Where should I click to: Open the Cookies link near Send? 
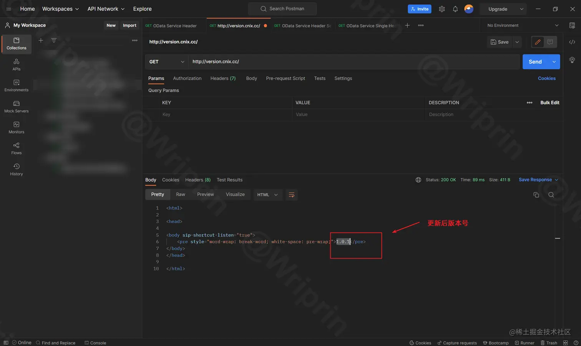[547, 78]
